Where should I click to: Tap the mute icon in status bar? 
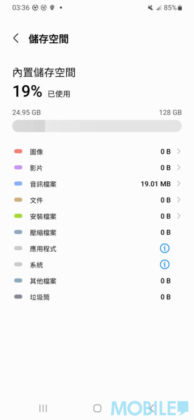[x=151, y=8]
